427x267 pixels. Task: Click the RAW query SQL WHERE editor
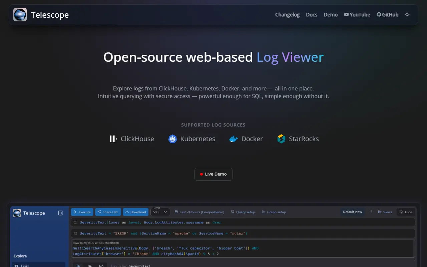point(243,249)
